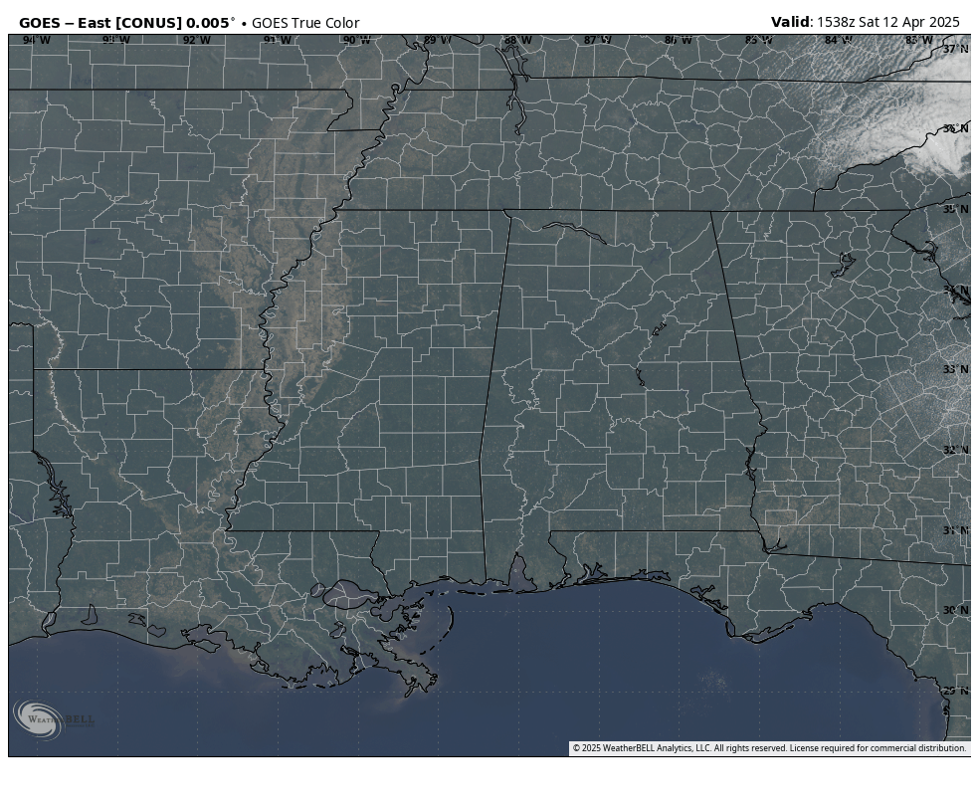This screenshot has width=979, height=804.
Task: Click the 33°N latitude label
Action: point(955,369)
